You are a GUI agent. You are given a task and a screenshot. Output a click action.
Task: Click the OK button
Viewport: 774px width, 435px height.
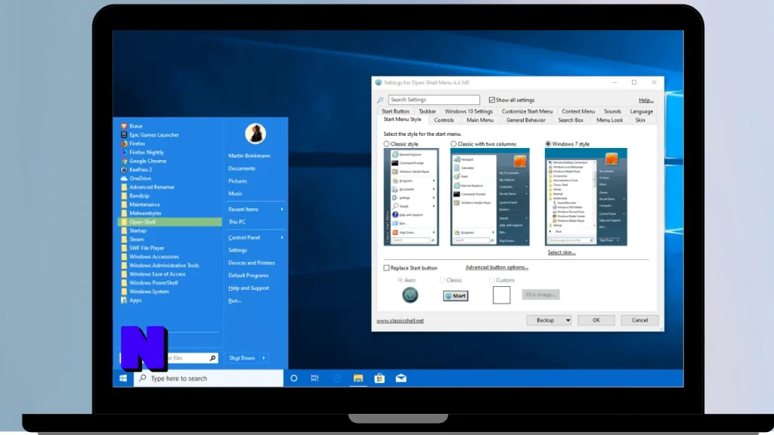click(596, 320)
